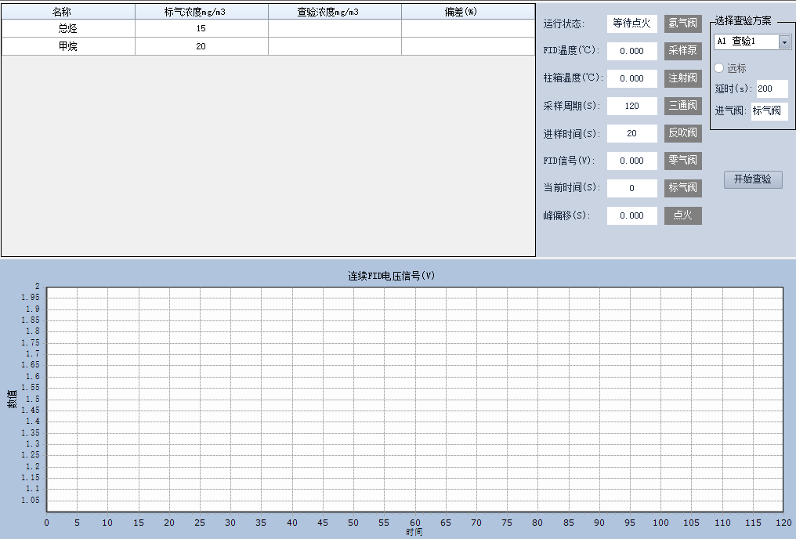Select the 采样周期 field showing 120
The height and width of the screenshot is (539, 796).
click(631, 106)
